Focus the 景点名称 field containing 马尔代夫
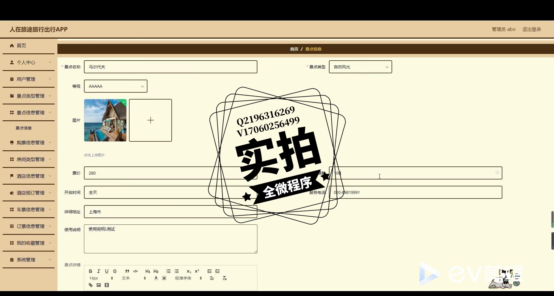The image size is (554, 296). point(171,67)
